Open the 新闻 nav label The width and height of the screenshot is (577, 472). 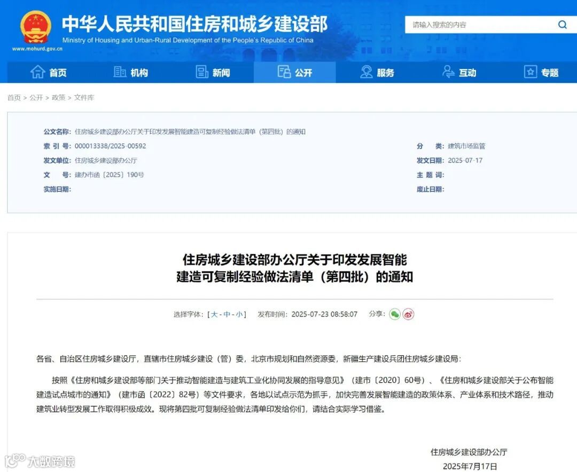coord(221,73)
